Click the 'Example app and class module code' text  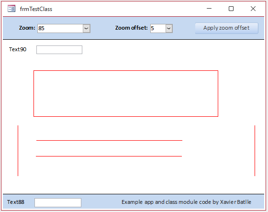pos(167,202)
